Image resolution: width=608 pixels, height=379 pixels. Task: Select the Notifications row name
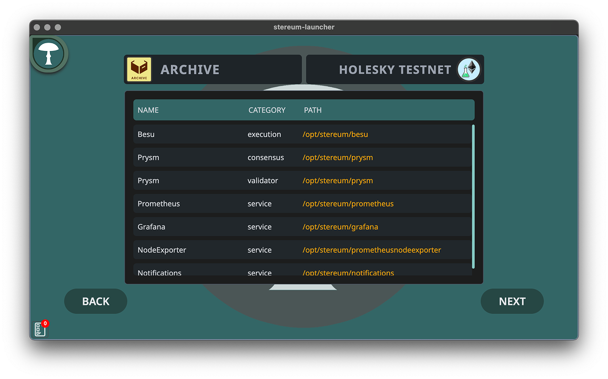click(159, 272)
